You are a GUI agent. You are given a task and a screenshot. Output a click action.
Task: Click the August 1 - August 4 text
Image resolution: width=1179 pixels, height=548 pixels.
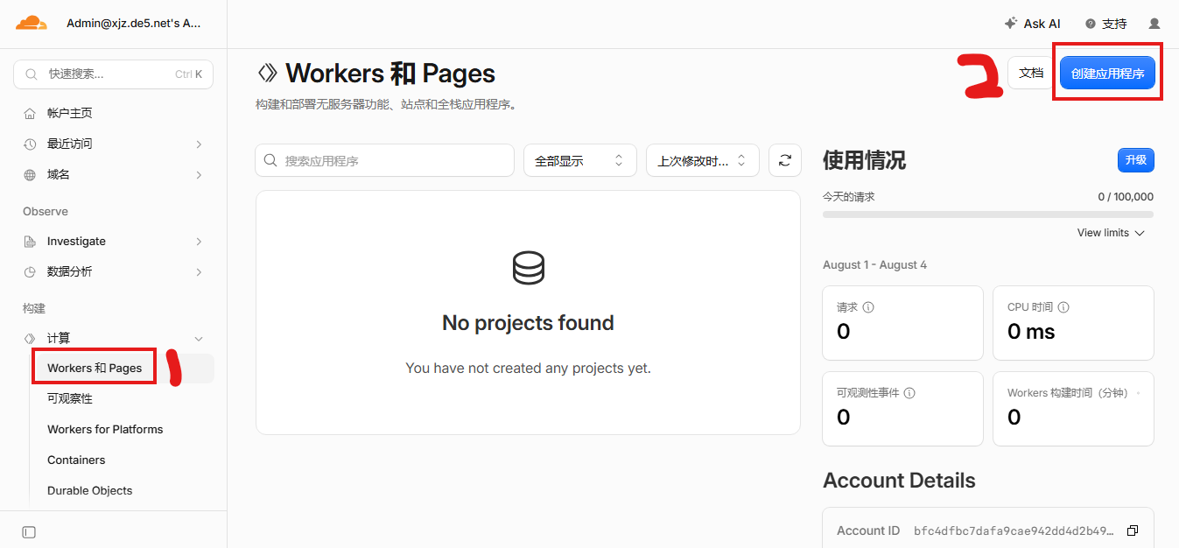coord(874,264)
